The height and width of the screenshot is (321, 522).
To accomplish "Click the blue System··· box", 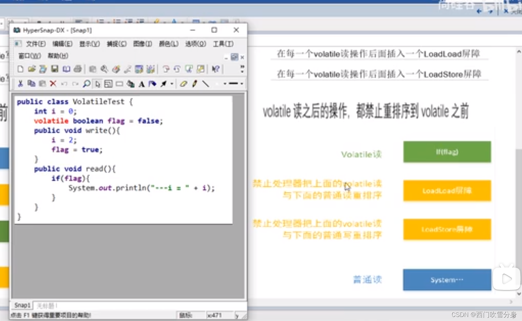I will (x=447, y=280).
